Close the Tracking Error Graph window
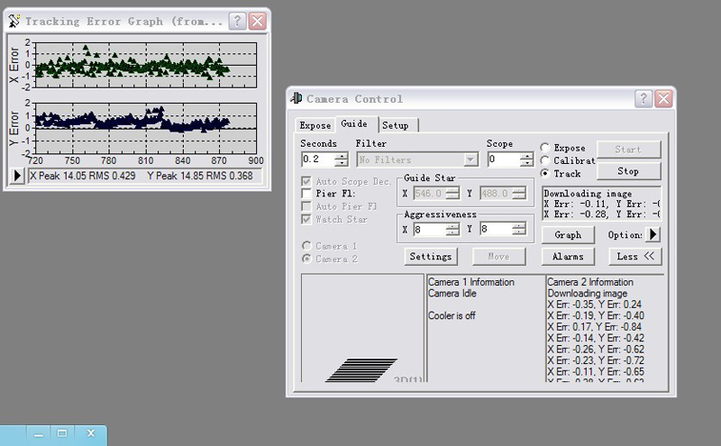This screenshot has width=721, height=446. pos(258,21)
